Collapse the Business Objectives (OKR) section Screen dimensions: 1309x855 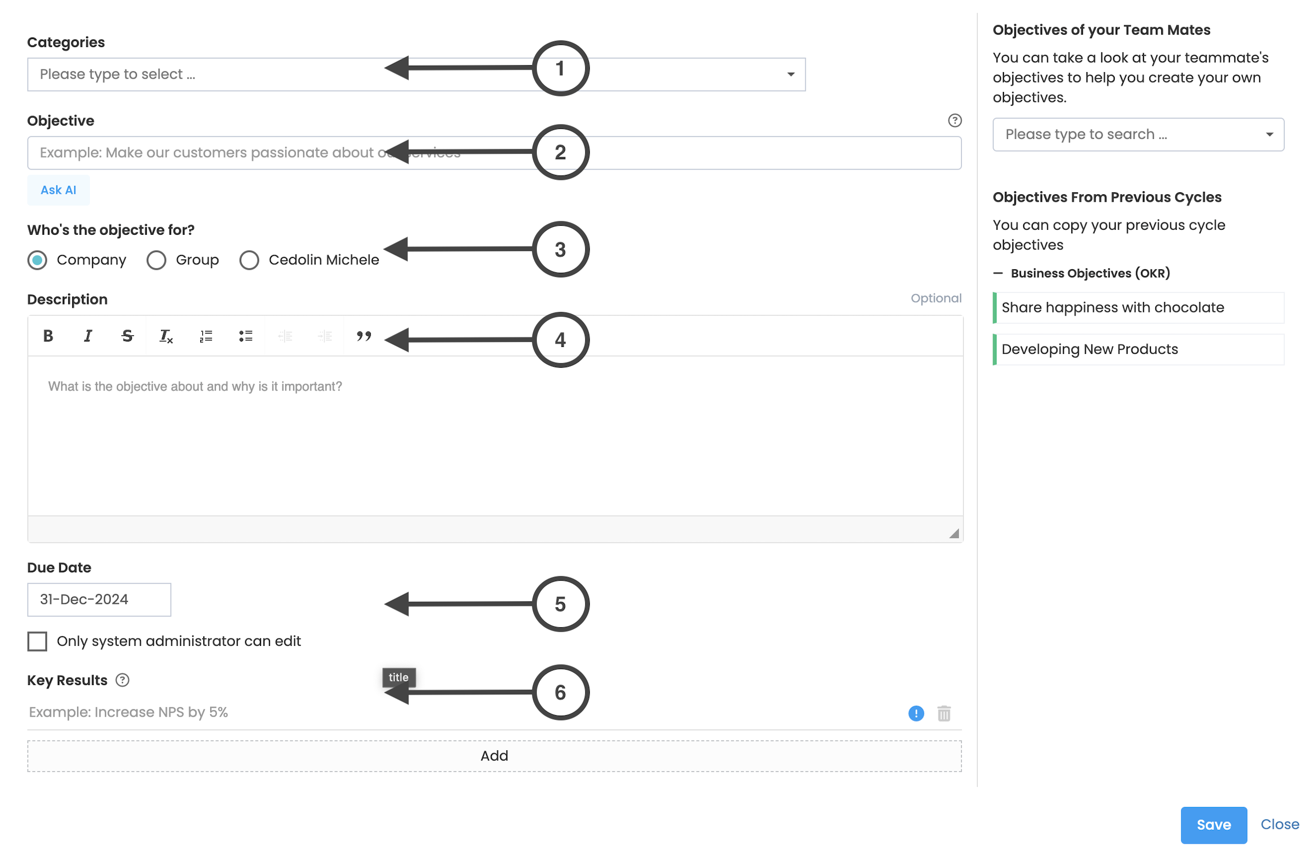tap(998, 273)
